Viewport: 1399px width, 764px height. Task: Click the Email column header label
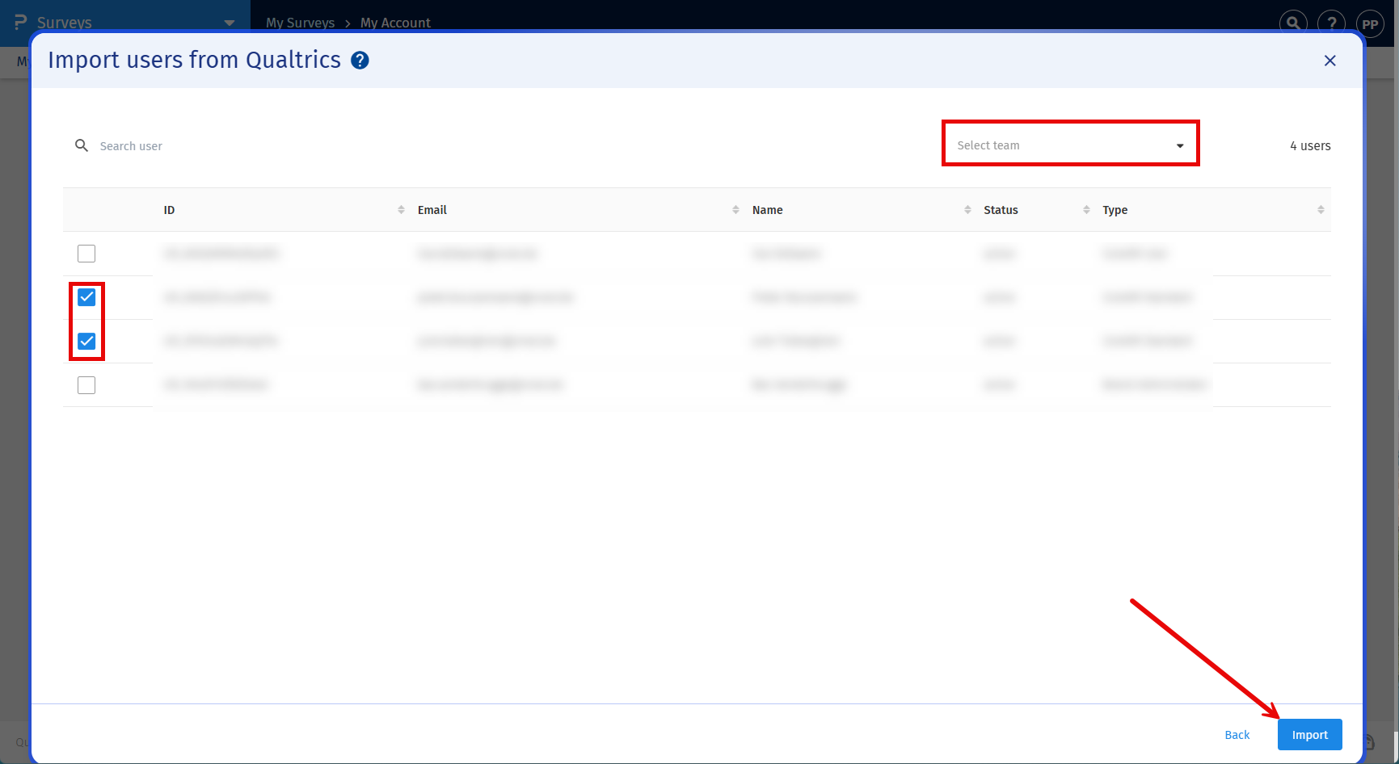click(x=432, y=210)
